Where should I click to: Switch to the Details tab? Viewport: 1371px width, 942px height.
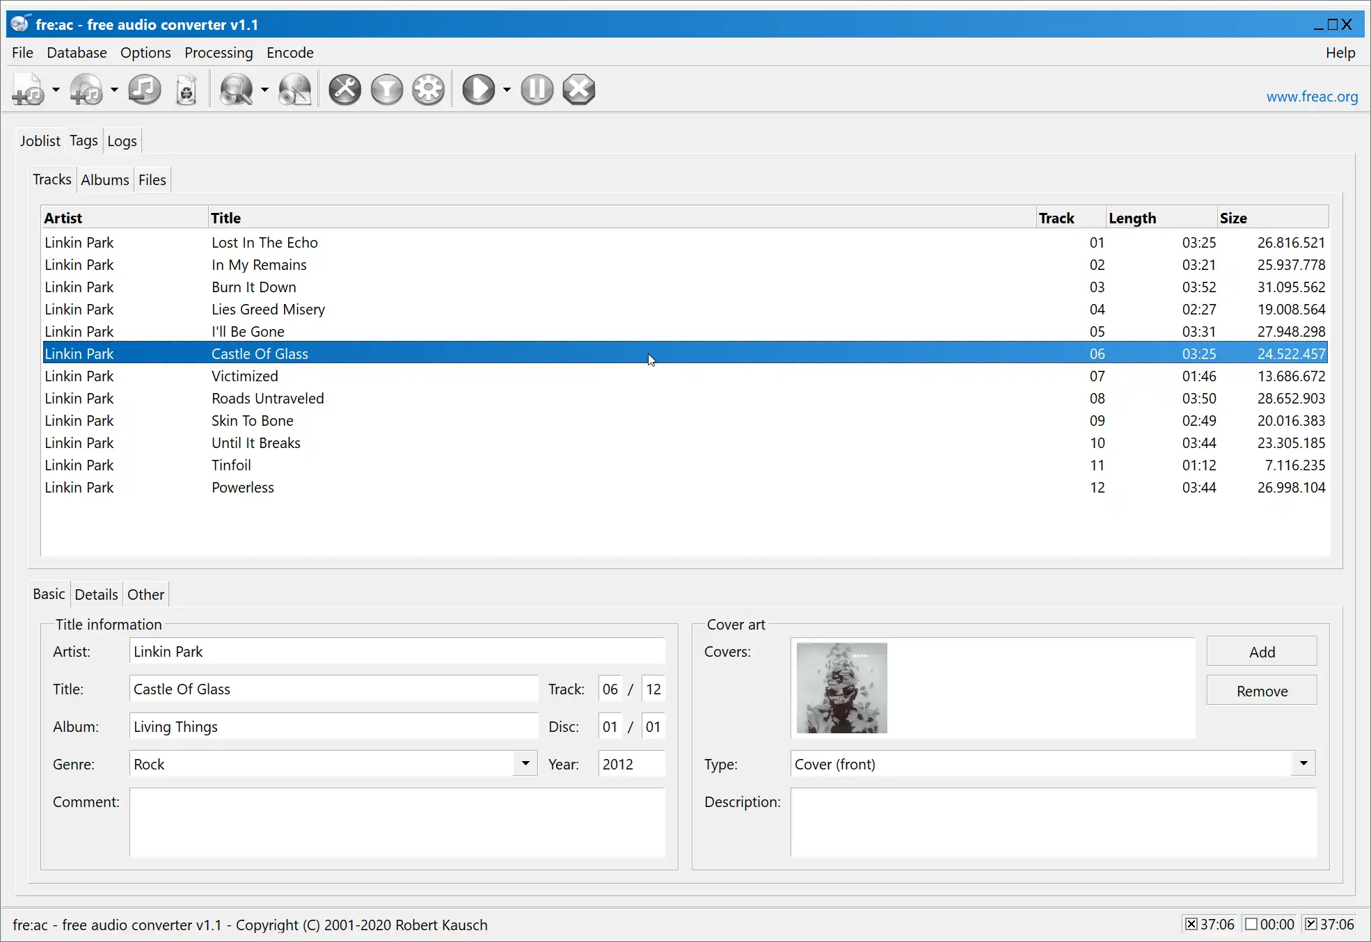click(x=96, y=594)
